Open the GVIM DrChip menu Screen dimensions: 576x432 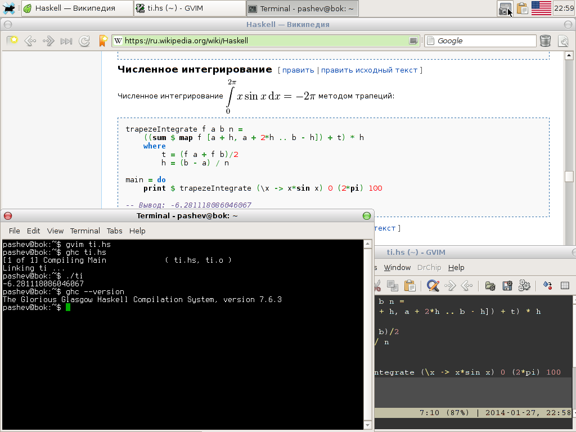[x=429, y=267]
